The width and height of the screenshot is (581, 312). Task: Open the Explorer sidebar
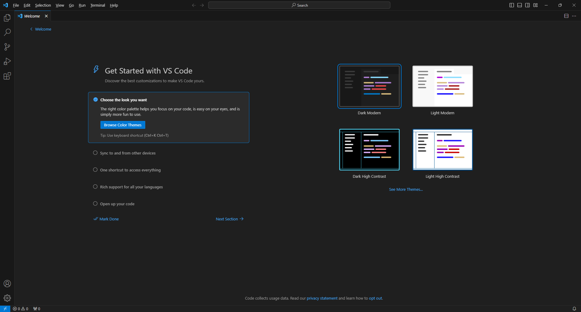(7, 18)
